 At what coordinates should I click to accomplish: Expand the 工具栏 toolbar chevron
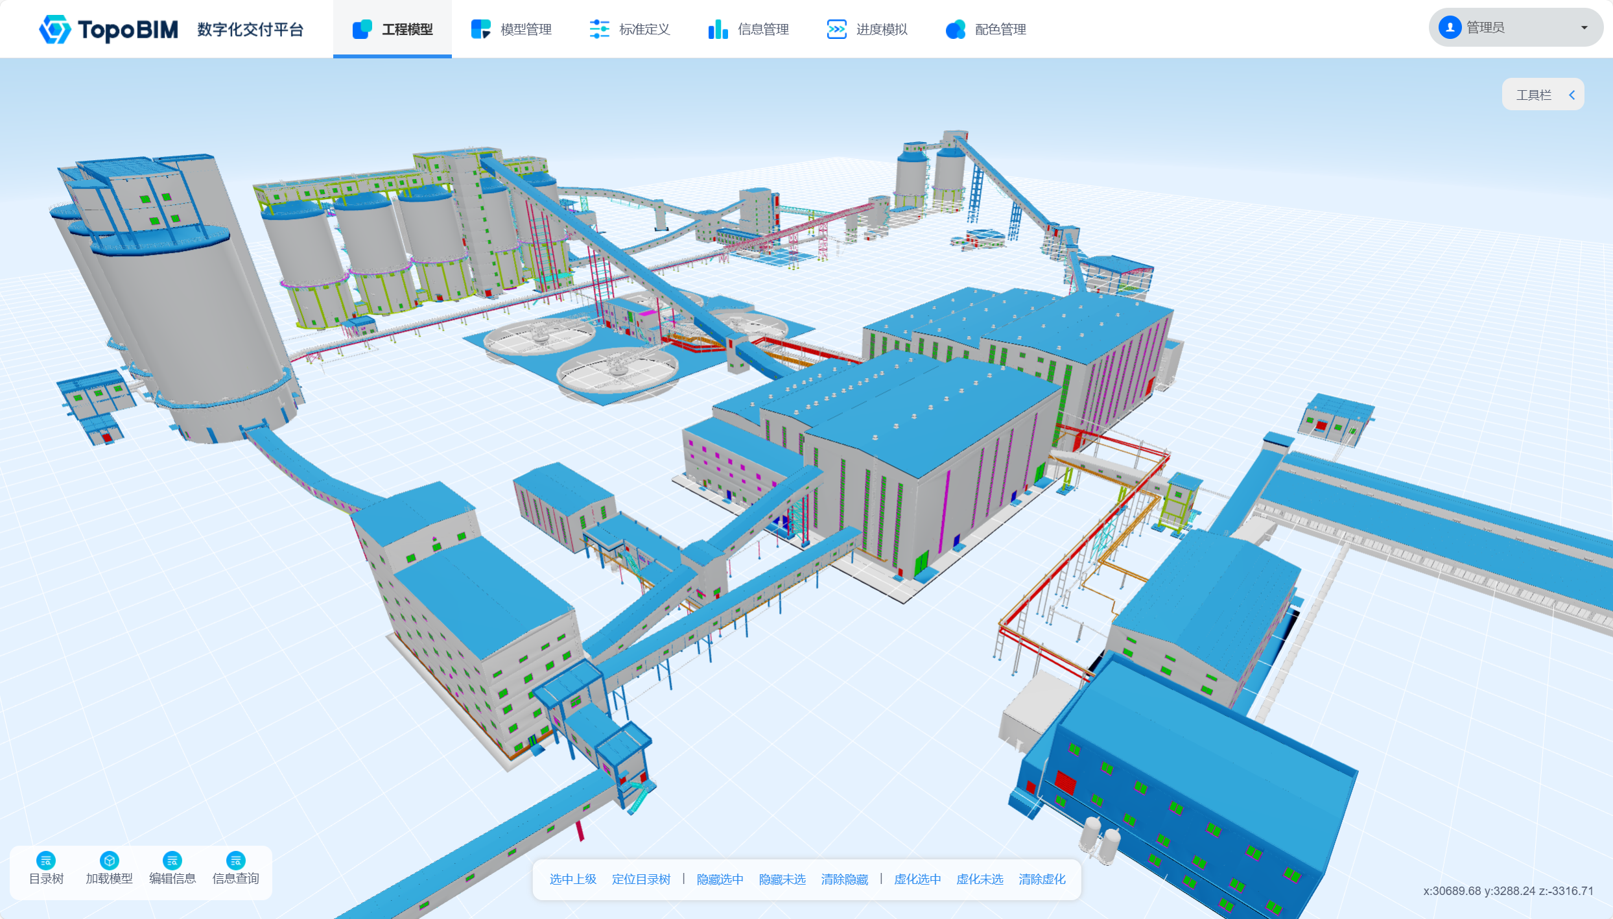click(1572, 95)
